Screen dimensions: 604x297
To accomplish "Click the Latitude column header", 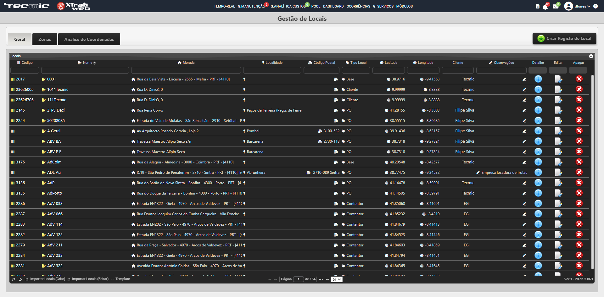I will tap(389, 63).
